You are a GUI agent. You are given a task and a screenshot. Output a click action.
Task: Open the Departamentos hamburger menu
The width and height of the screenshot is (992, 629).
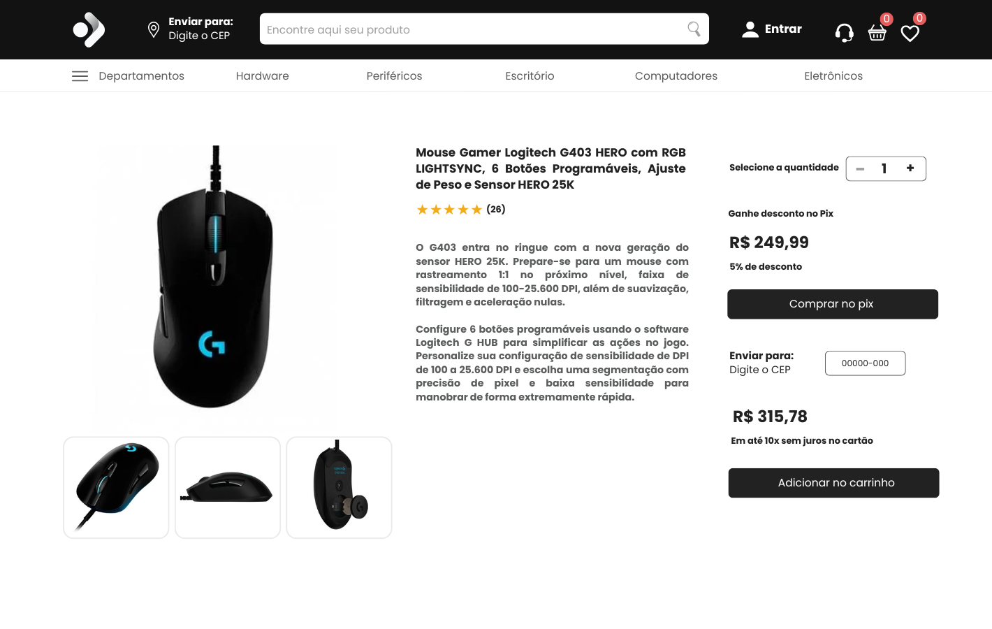[80, 76]
